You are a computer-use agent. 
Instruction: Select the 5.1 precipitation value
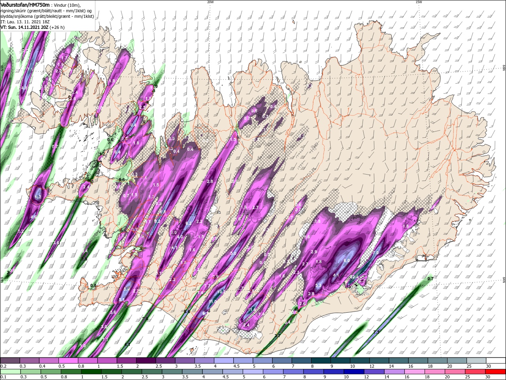[122, 300]
